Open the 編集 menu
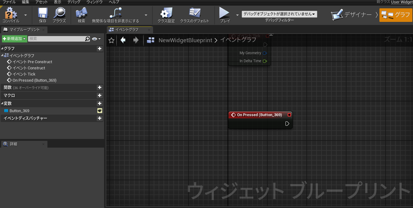Image resolution: width=413 pixels, height=208 pixels. [x=26, y=2]
